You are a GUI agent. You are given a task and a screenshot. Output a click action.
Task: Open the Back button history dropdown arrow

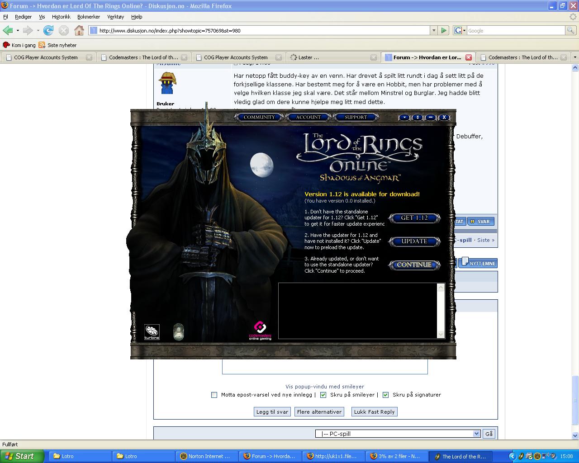pyautogui.click(x=18, y=30)
